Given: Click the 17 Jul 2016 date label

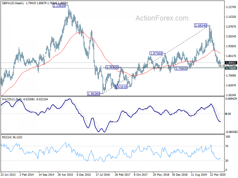Looking at the screenshot, I should 103,174.
